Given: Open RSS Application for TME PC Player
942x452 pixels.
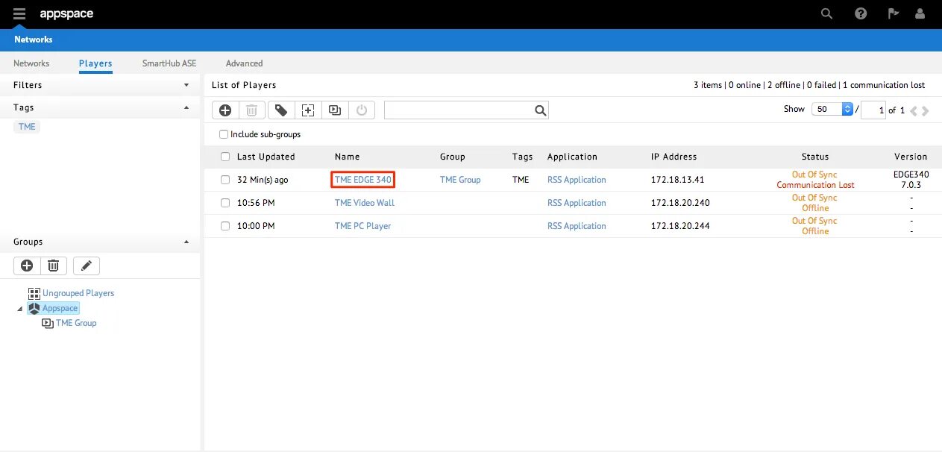Looking at the screenshot, I should pos(577,226).
